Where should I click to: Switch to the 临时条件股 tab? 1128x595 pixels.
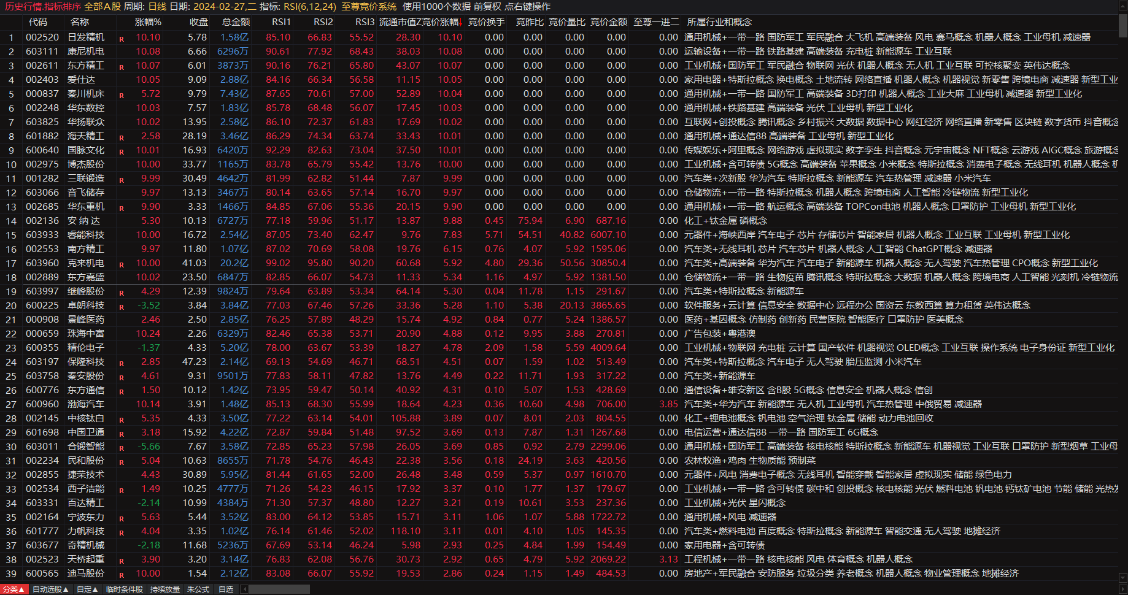125,589
